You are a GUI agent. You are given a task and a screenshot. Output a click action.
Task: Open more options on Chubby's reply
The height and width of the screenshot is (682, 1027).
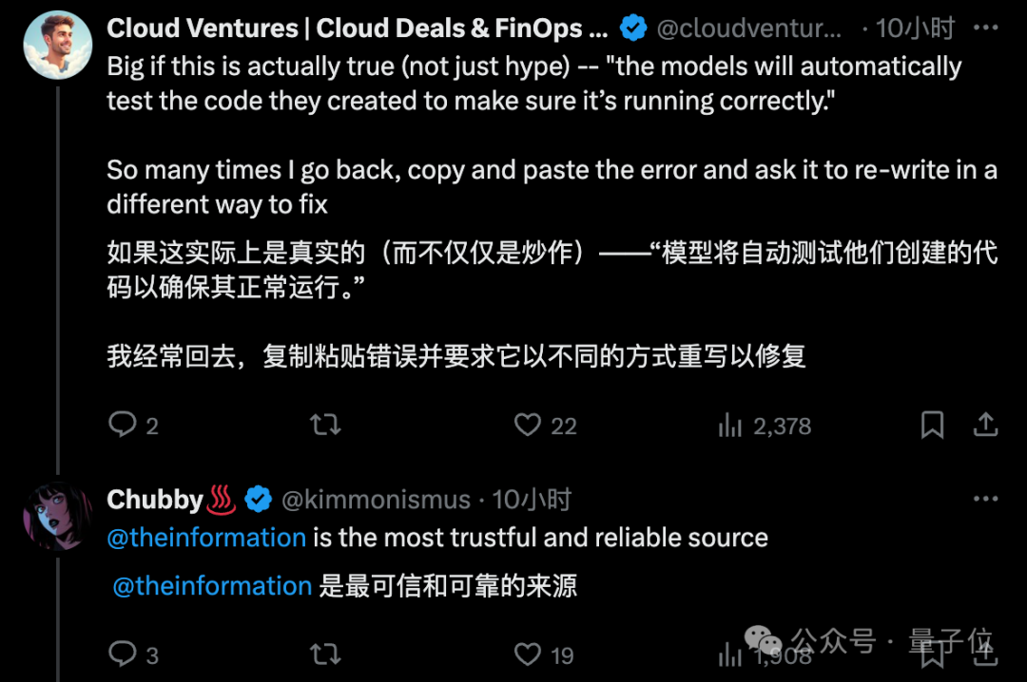click(986, 499)
